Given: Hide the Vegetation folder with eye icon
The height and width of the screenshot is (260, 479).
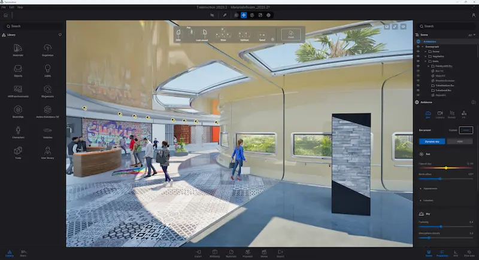Looking at the screenshot, I should click(418, 56).
